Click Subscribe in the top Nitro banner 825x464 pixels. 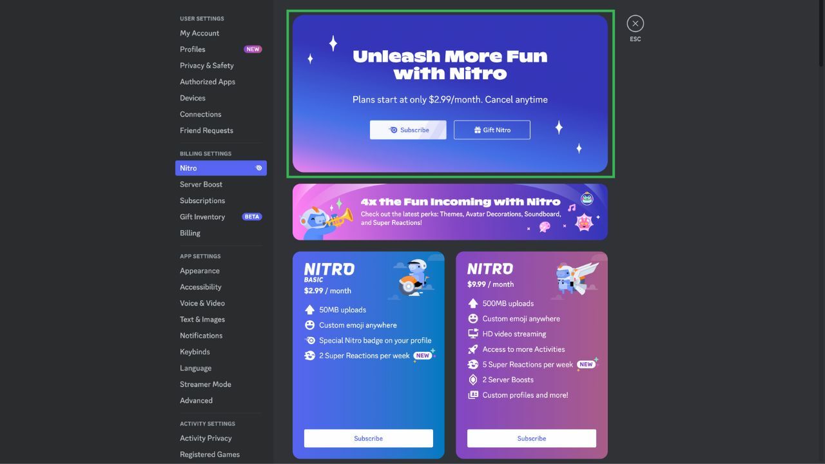coord(408,130)
